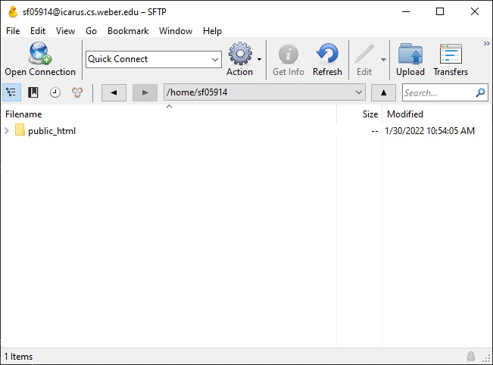Show the bookmarks list view
This screenshot has height=365, width=493.
[x=33, y=92]
